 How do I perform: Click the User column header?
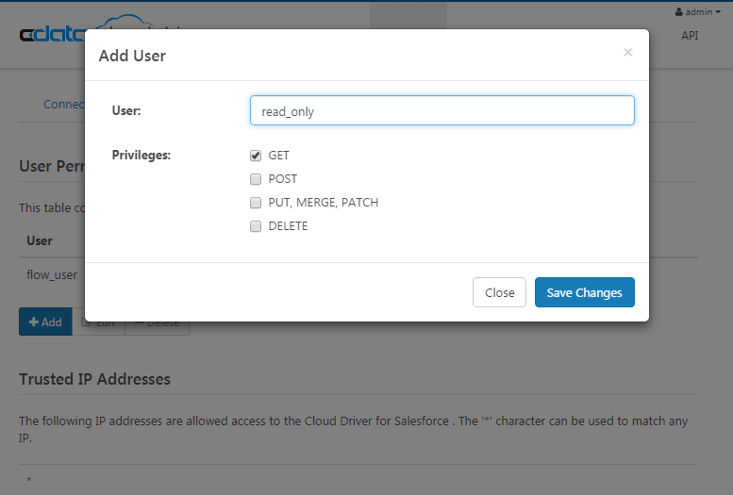point(40,240)
